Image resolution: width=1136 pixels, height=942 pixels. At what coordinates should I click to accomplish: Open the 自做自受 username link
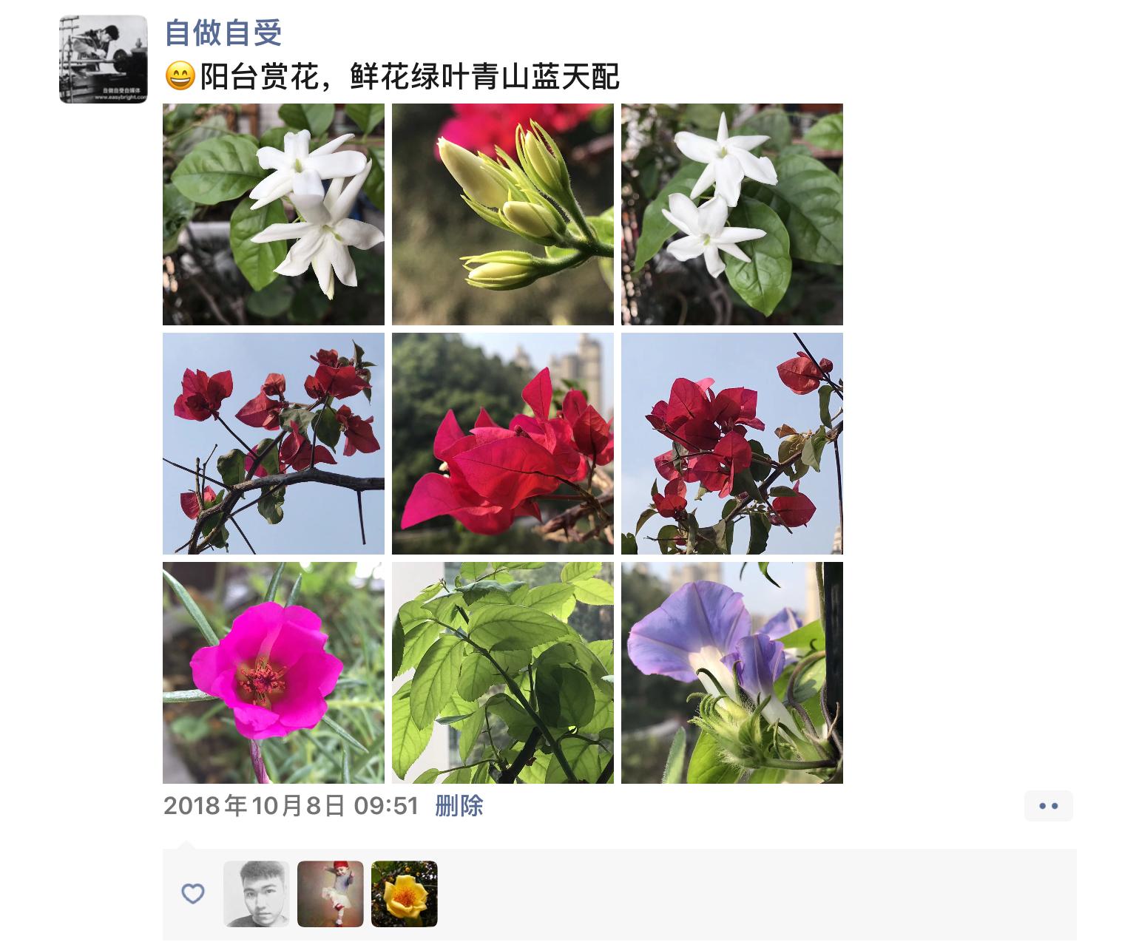[223, 32]
